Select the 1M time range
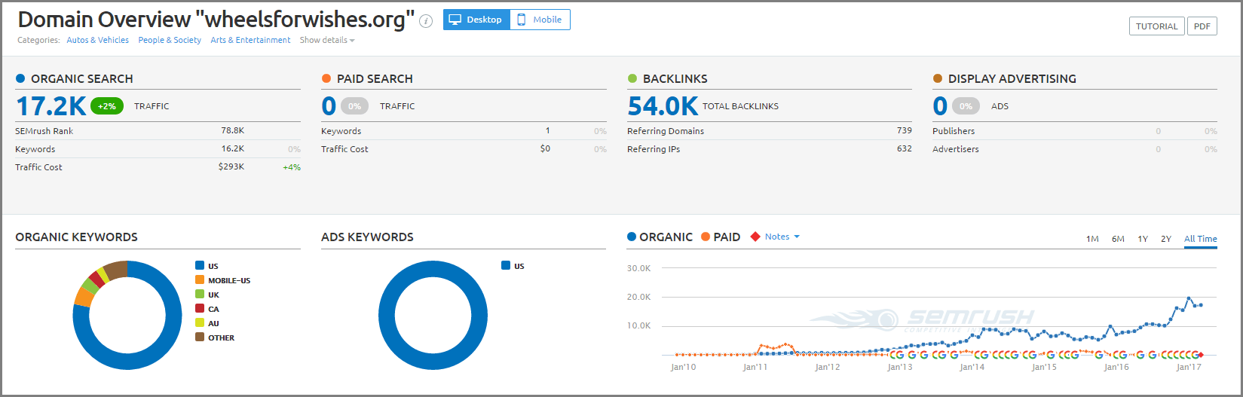Screen dimensions: 1243x397 (1092, 239)
